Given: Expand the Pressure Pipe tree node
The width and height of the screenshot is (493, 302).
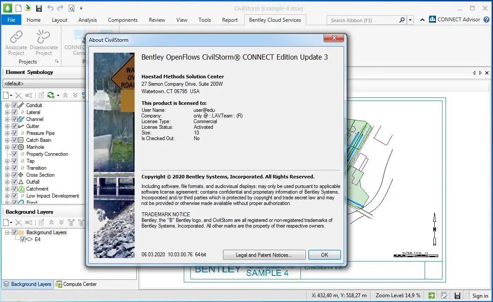Looking at the screenshot, I should coord(7,133).
